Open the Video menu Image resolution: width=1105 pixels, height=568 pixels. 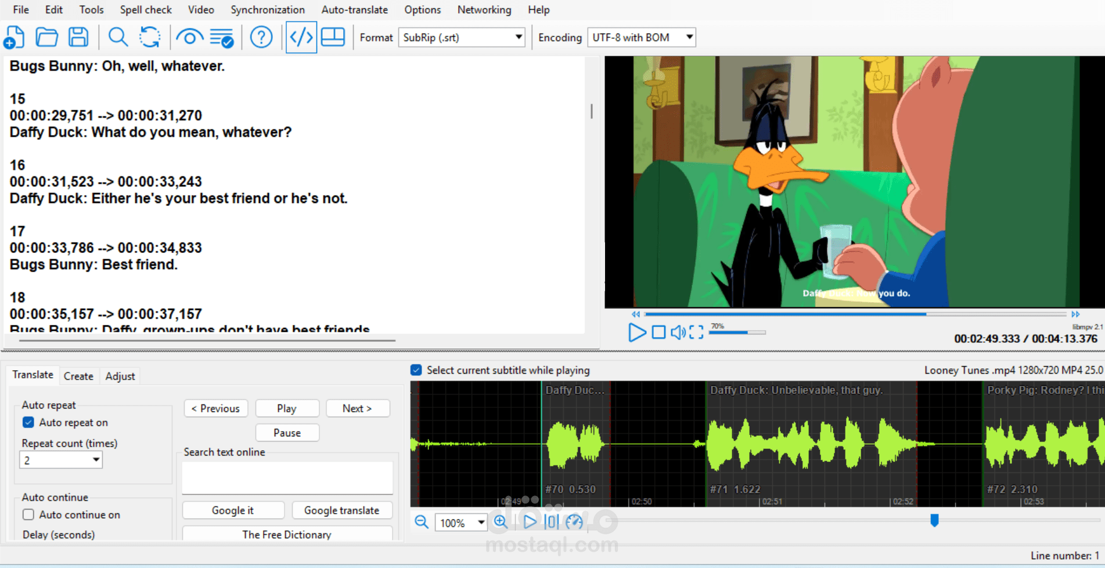(x=201, y=10)
